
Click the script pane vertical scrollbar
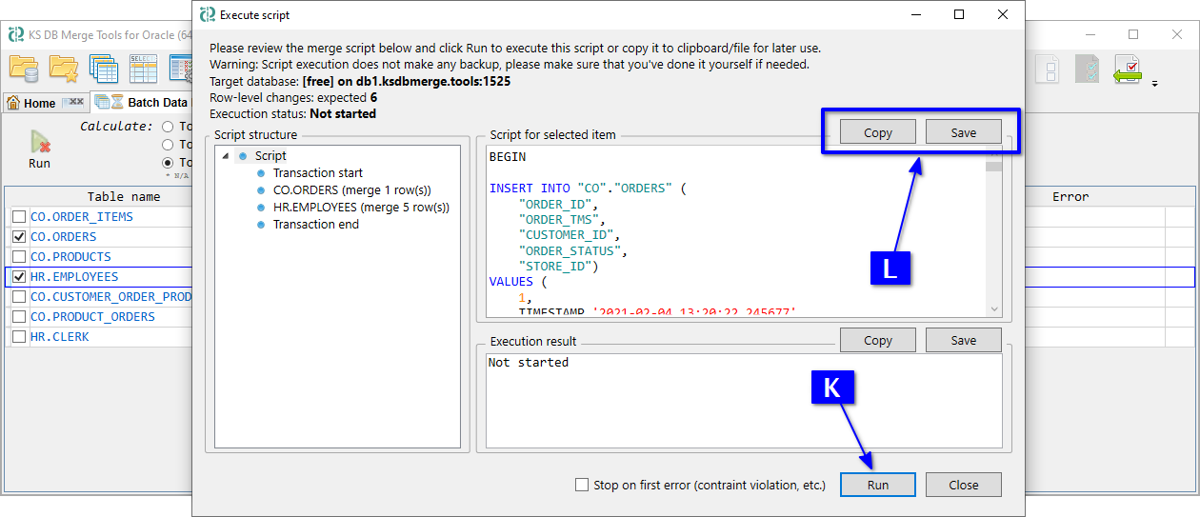pyautogui.click(x=993, y=238)
